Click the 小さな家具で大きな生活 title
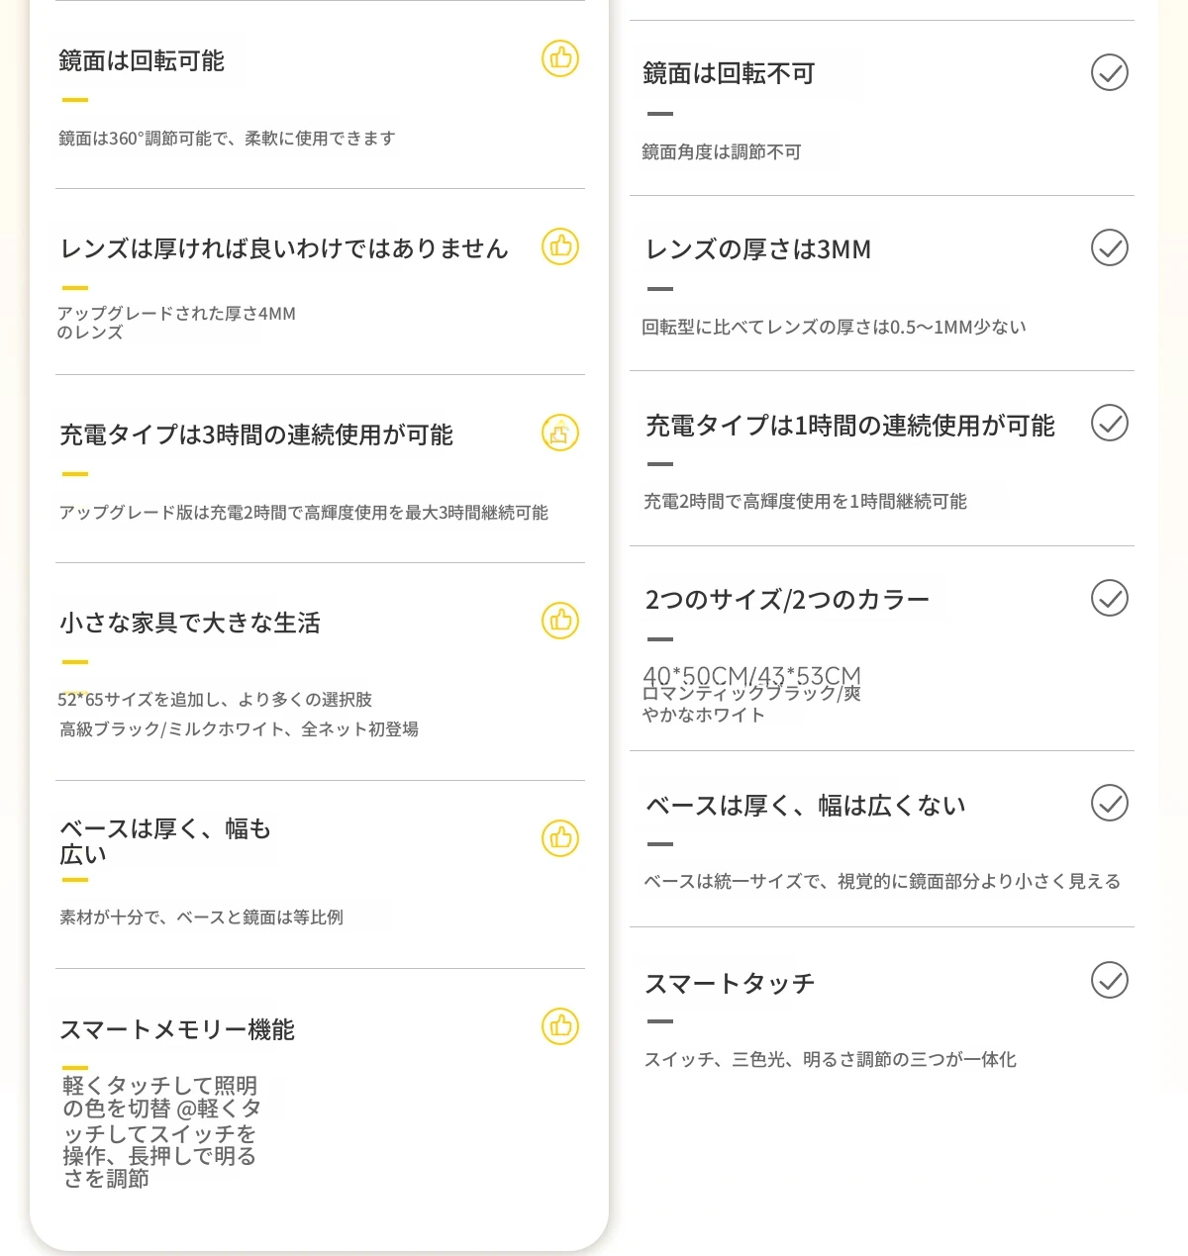 pos(190,623)
